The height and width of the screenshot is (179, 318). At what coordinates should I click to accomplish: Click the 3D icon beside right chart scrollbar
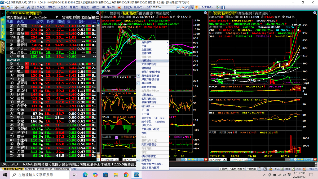click(250, 159)
